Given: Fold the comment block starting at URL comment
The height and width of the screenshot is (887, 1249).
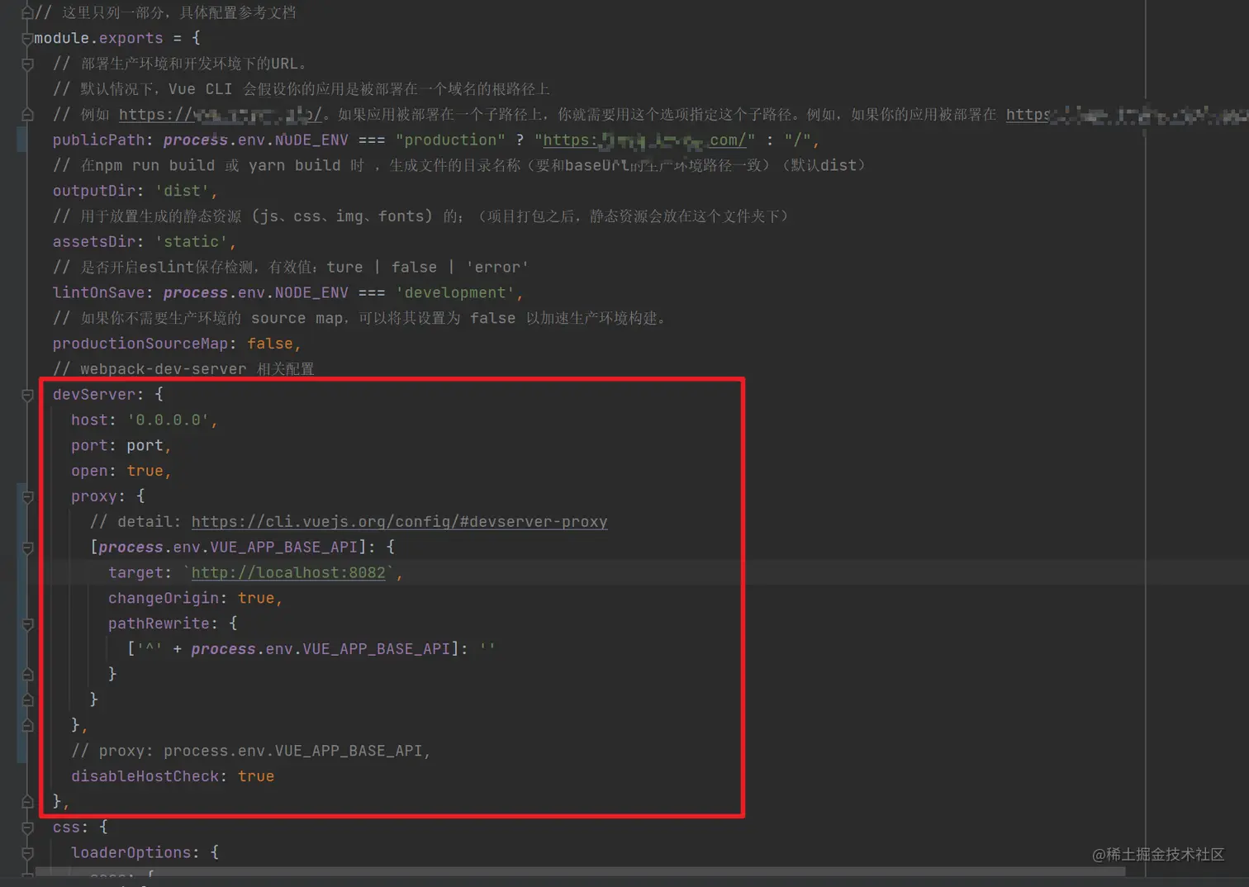Looking at the screenshot, I should point(27,64).
